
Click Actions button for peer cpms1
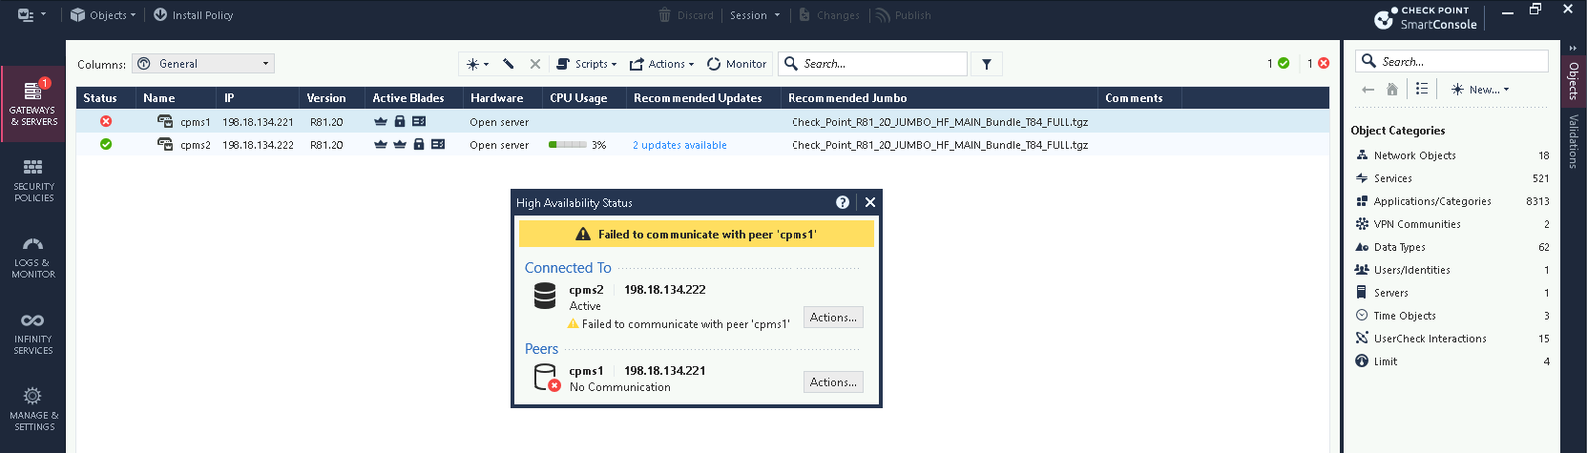click(x=833, y=382)
